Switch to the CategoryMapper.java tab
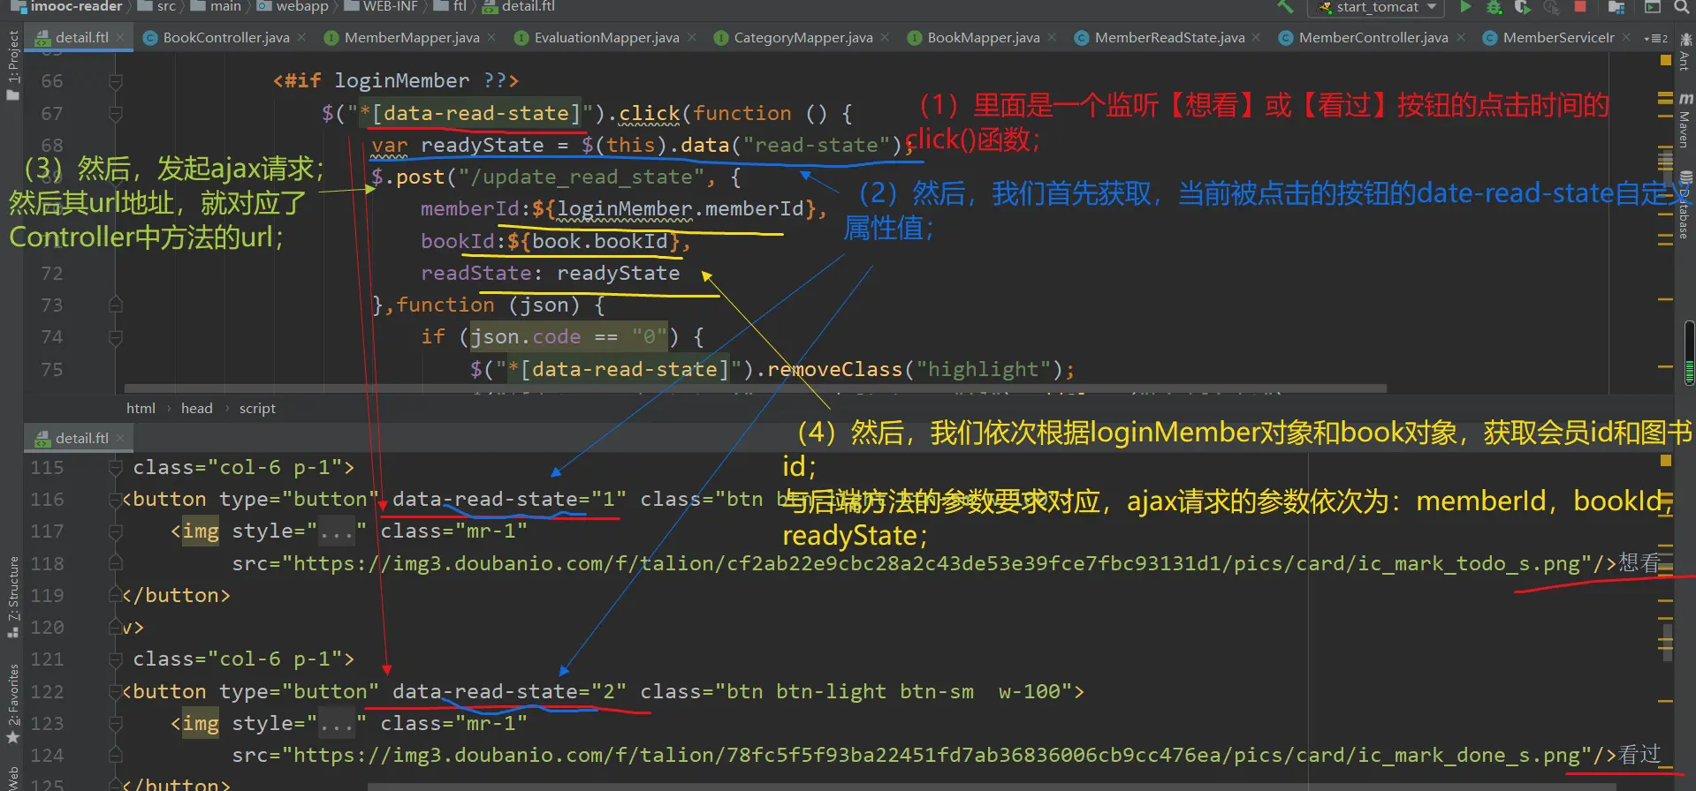Viewport: 1696px width, 791px height. point(802,37)
